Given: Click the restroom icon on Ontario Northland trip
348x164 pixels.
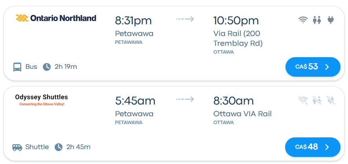Looking at the screenshot, I should 317,20.
